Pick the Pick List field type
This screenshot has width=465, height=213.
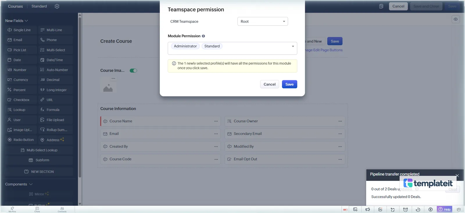click(x=21, y=50)
